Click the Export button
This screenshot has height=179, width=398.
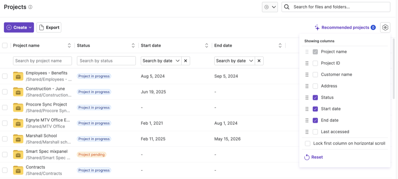pos(49,27)
